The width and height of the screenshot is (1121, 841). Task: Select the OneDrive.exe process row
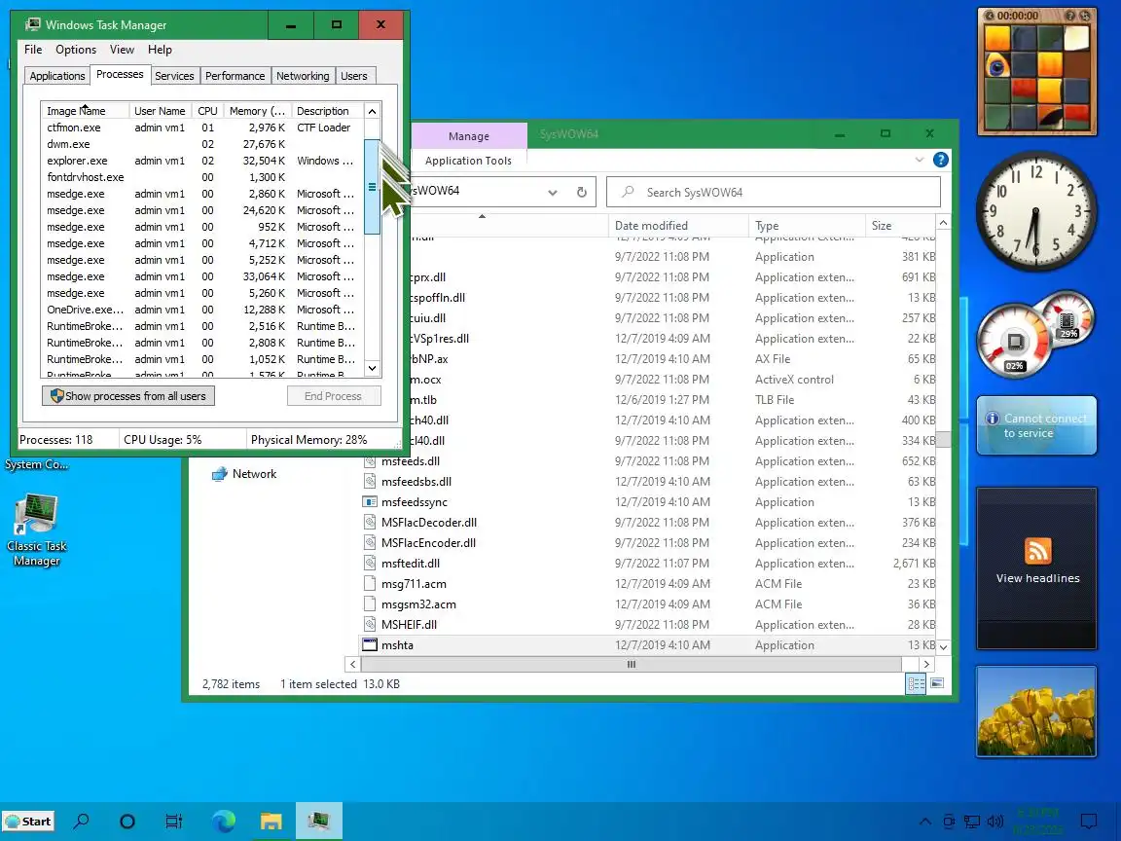point(201,310)
